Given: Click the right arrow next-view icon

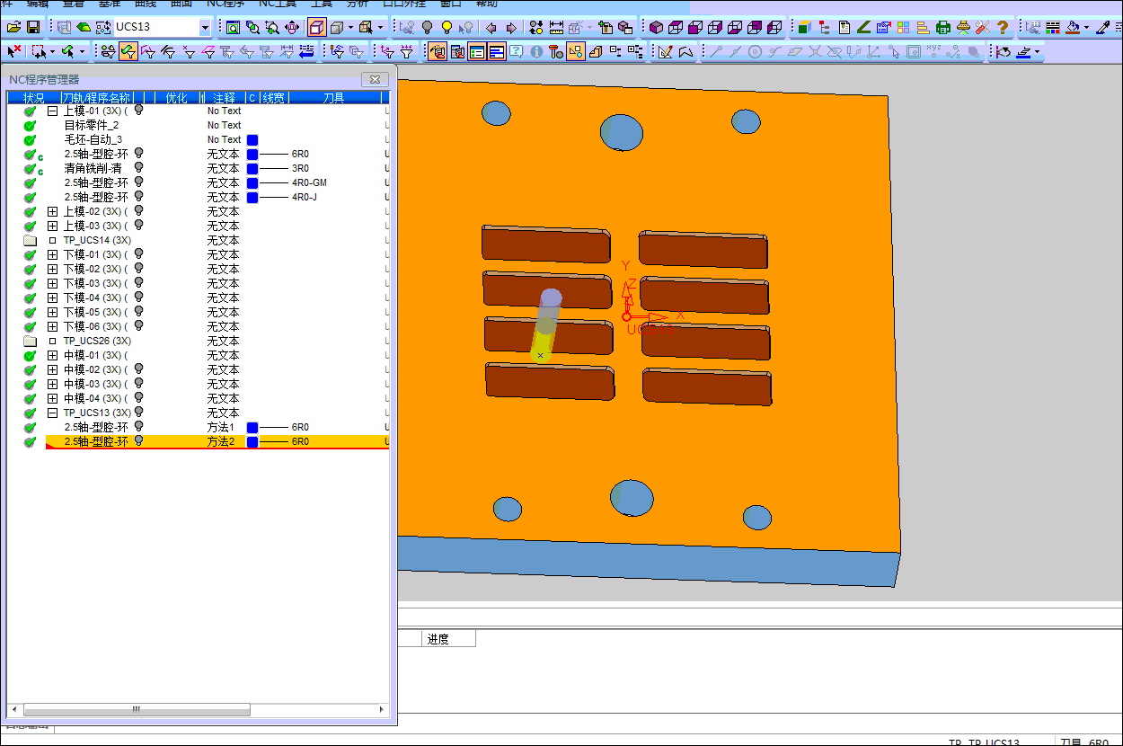Looking at the screenshot, I should pyautogui.click(x=511, y=28).
